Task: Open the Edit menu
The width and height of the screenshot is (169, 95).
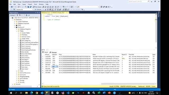Action: click(x=15, y=4)
